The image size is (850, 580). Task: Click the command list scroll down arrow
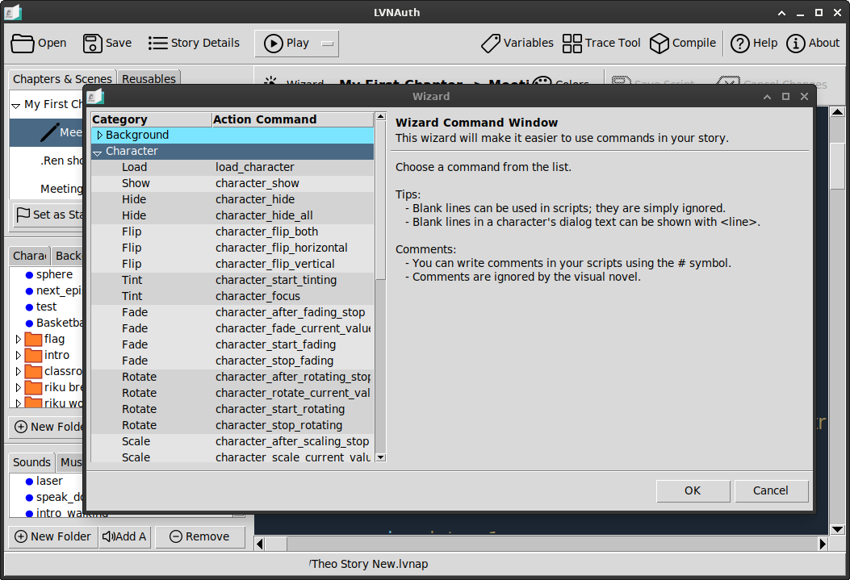tap(380, 457)
